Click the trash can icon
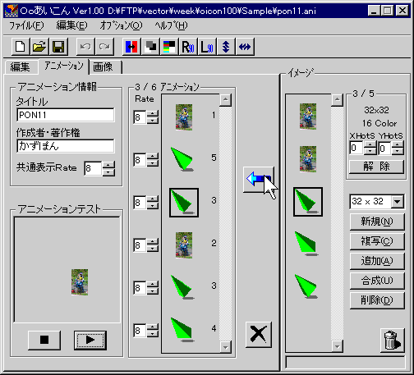414x375 pixels. point(392,341)
